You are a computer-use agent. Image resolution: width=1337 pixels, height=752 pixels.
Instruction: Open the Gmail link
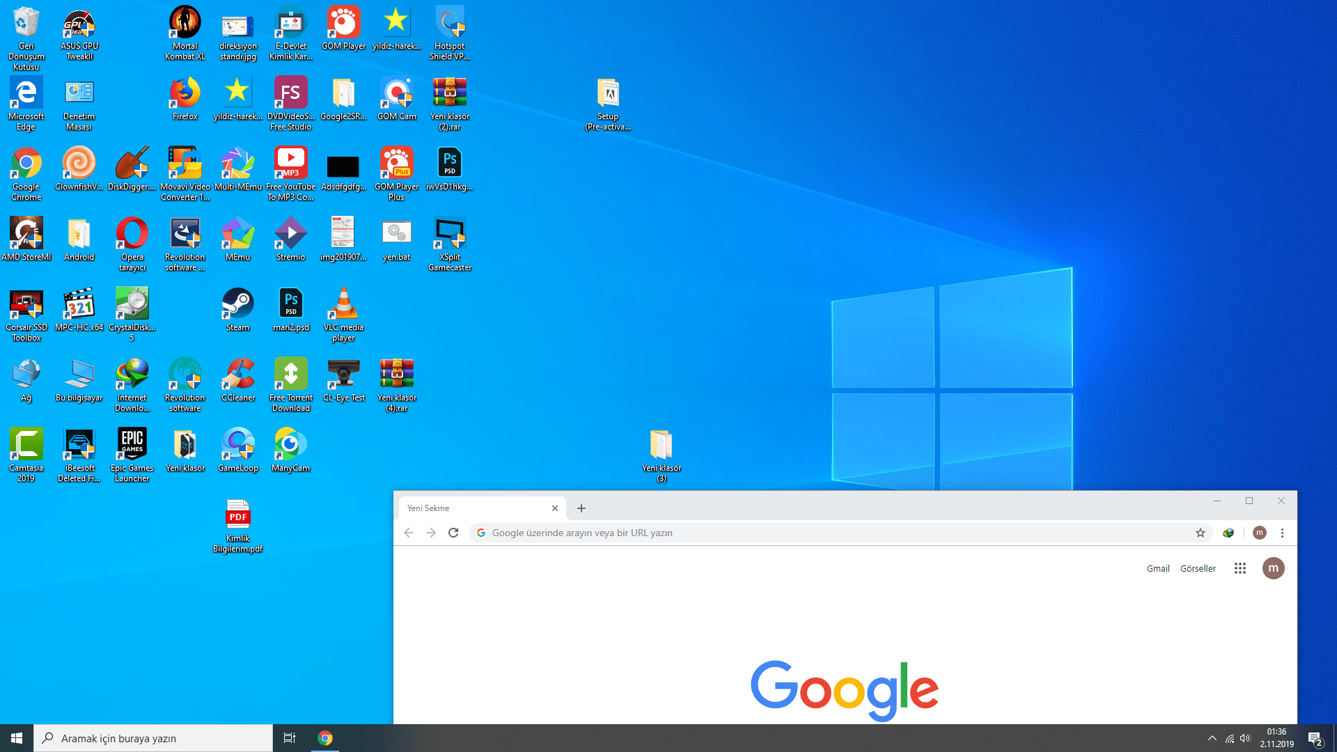click(1158, 568)
